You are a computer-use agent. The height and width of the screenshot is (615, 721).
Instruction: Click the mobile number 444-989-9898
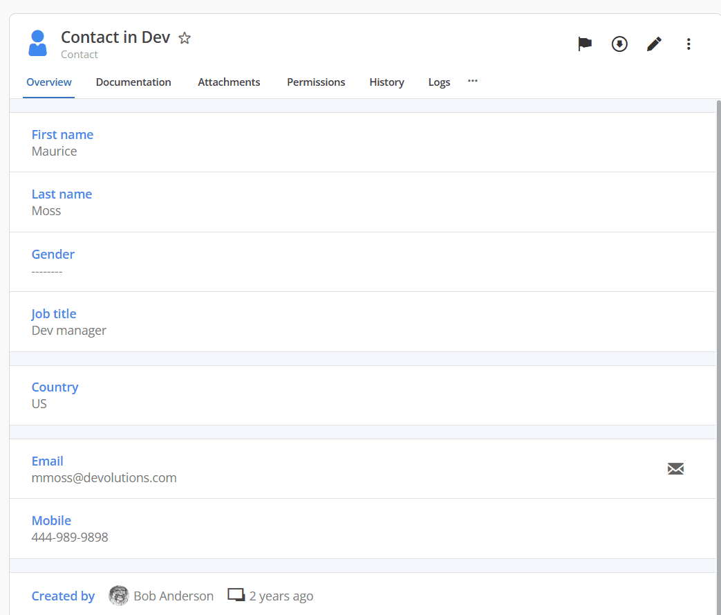pyautogui.click(x=70, y=538)
